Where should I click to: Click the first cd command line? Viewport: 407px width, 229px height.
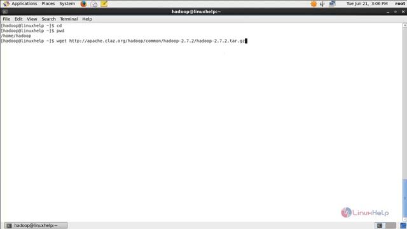click(x=31, y=25)
